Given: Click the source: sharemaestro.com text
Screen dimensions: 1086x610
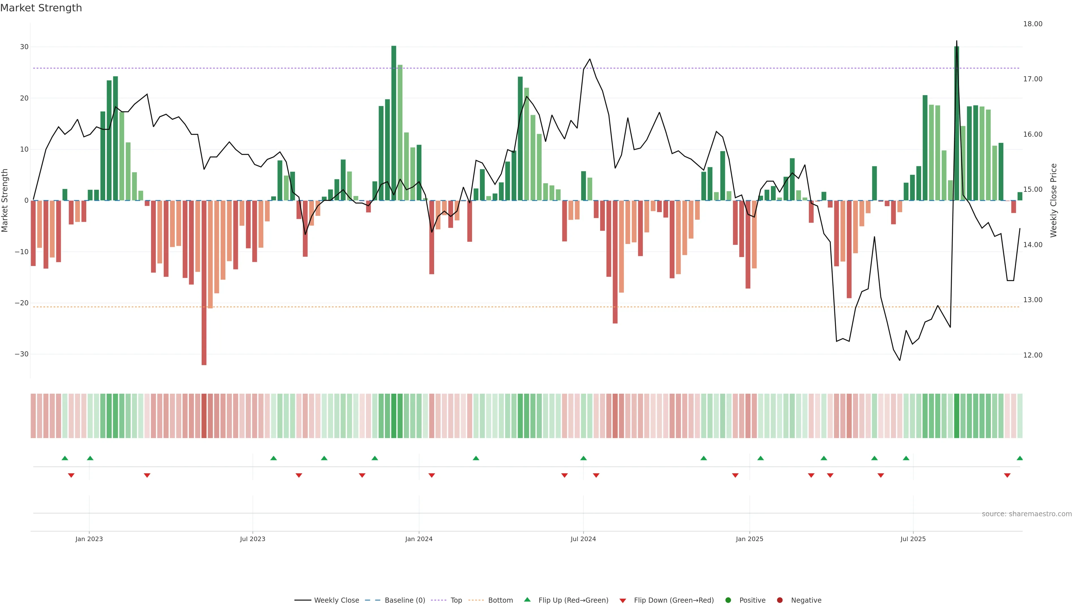Looking at the screenshot, I should (x=1027, y=514).
